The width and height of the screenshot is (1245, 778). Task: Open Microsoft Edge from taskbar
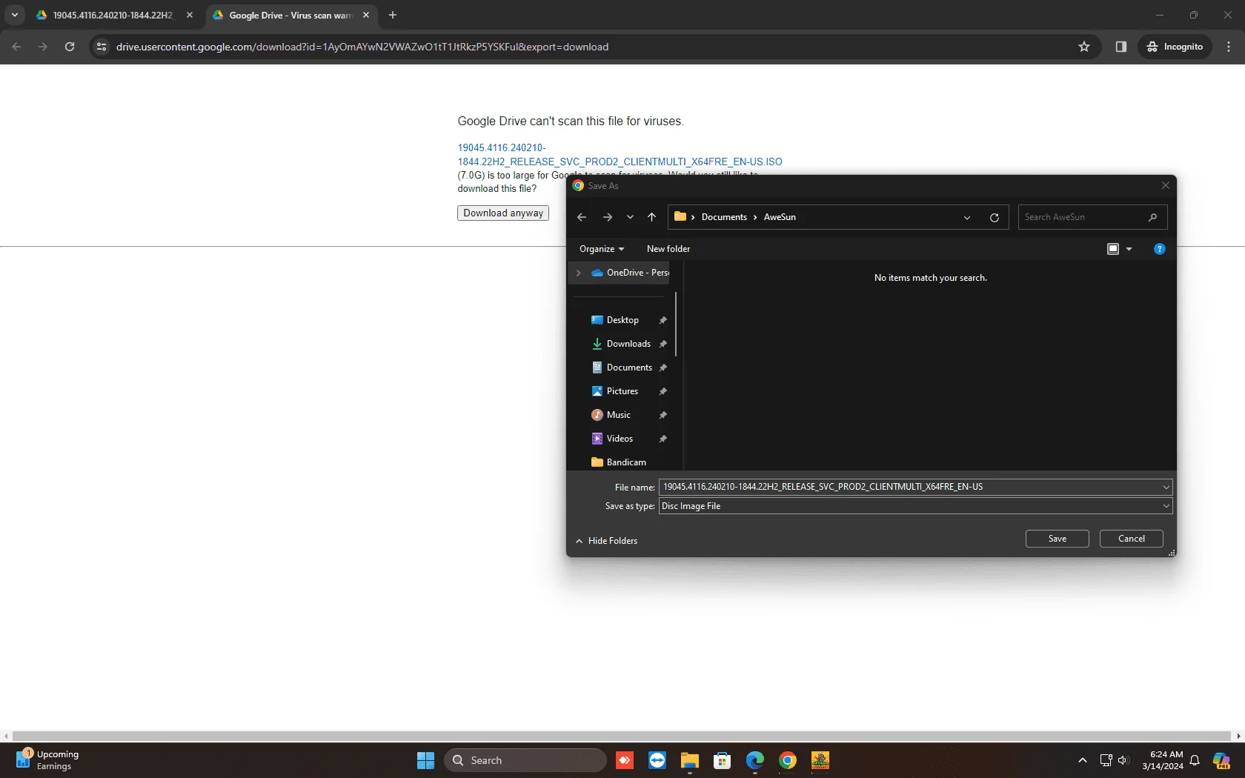tap(755, 760)
